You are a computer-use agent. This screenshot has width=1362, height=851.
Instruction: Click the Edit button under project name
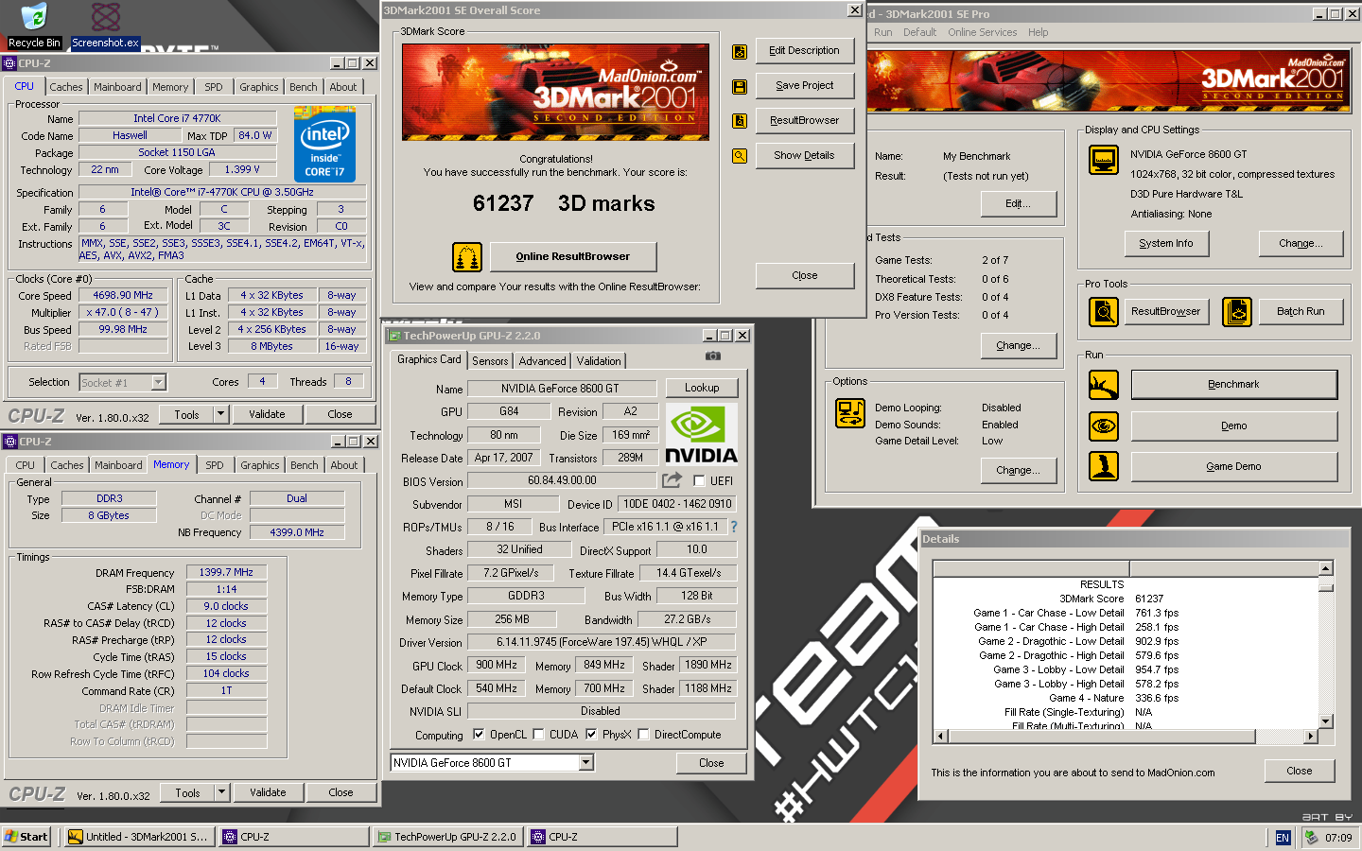click(x=1018, y=203)
